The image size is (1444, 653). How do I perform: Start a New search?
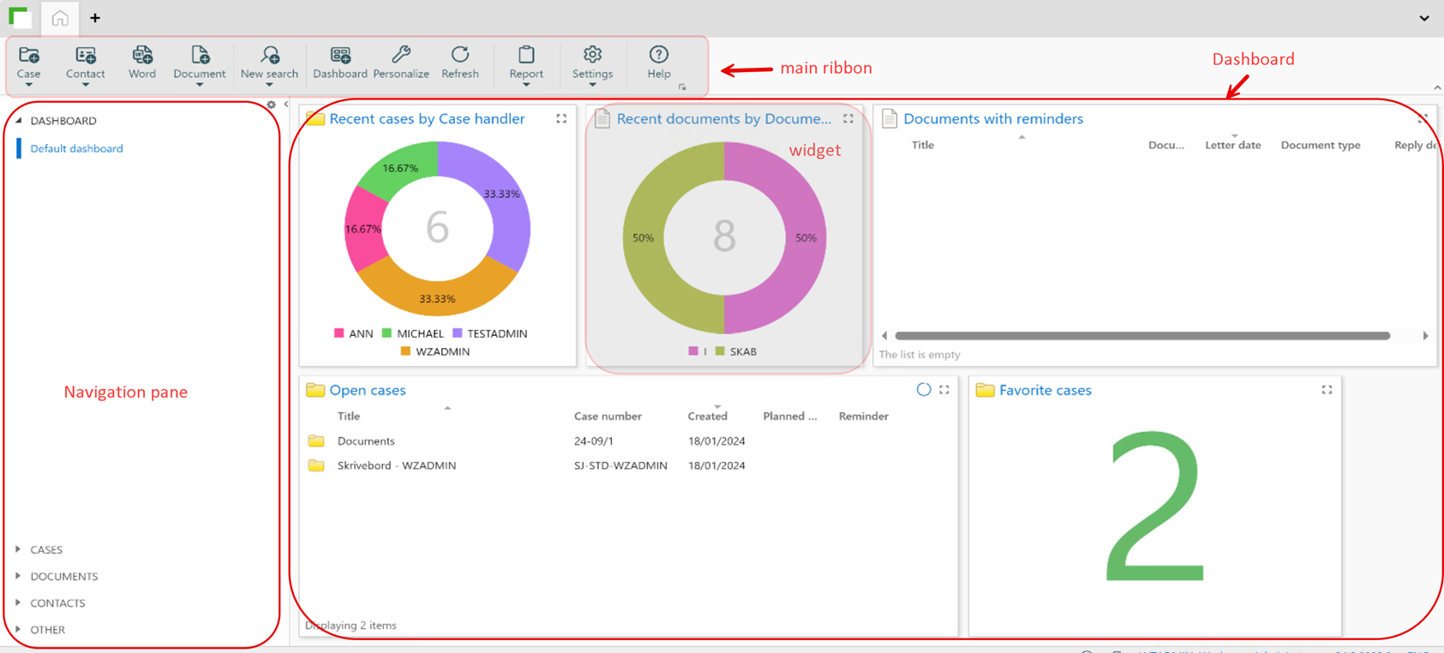pyautogui.click(x=269, y=57)
